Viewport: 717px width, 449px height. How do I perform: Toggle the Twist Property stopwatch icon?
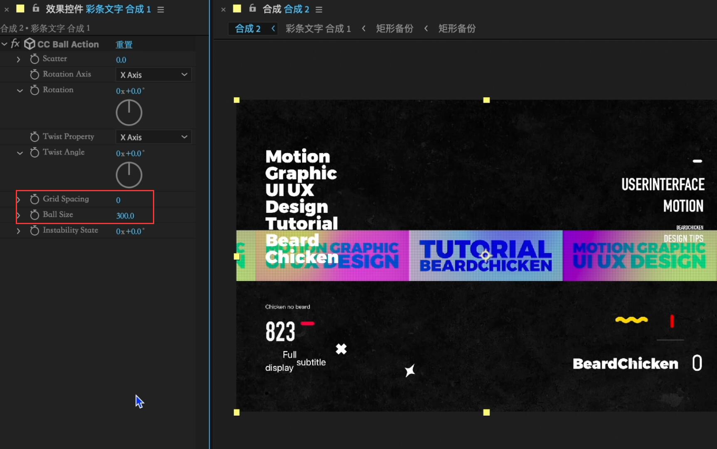[34, 137]
